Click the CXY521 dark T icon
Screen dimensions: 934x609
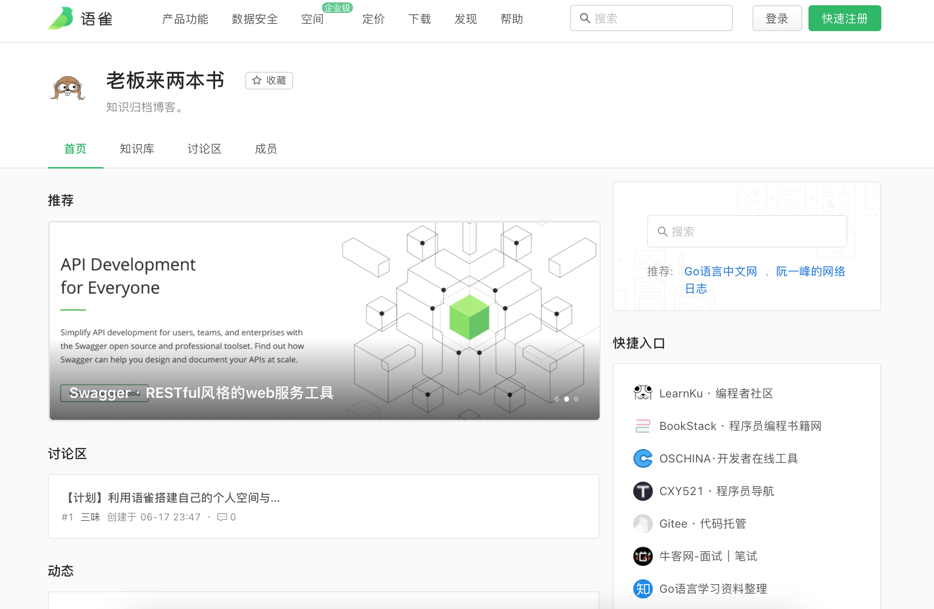[643, 491]
